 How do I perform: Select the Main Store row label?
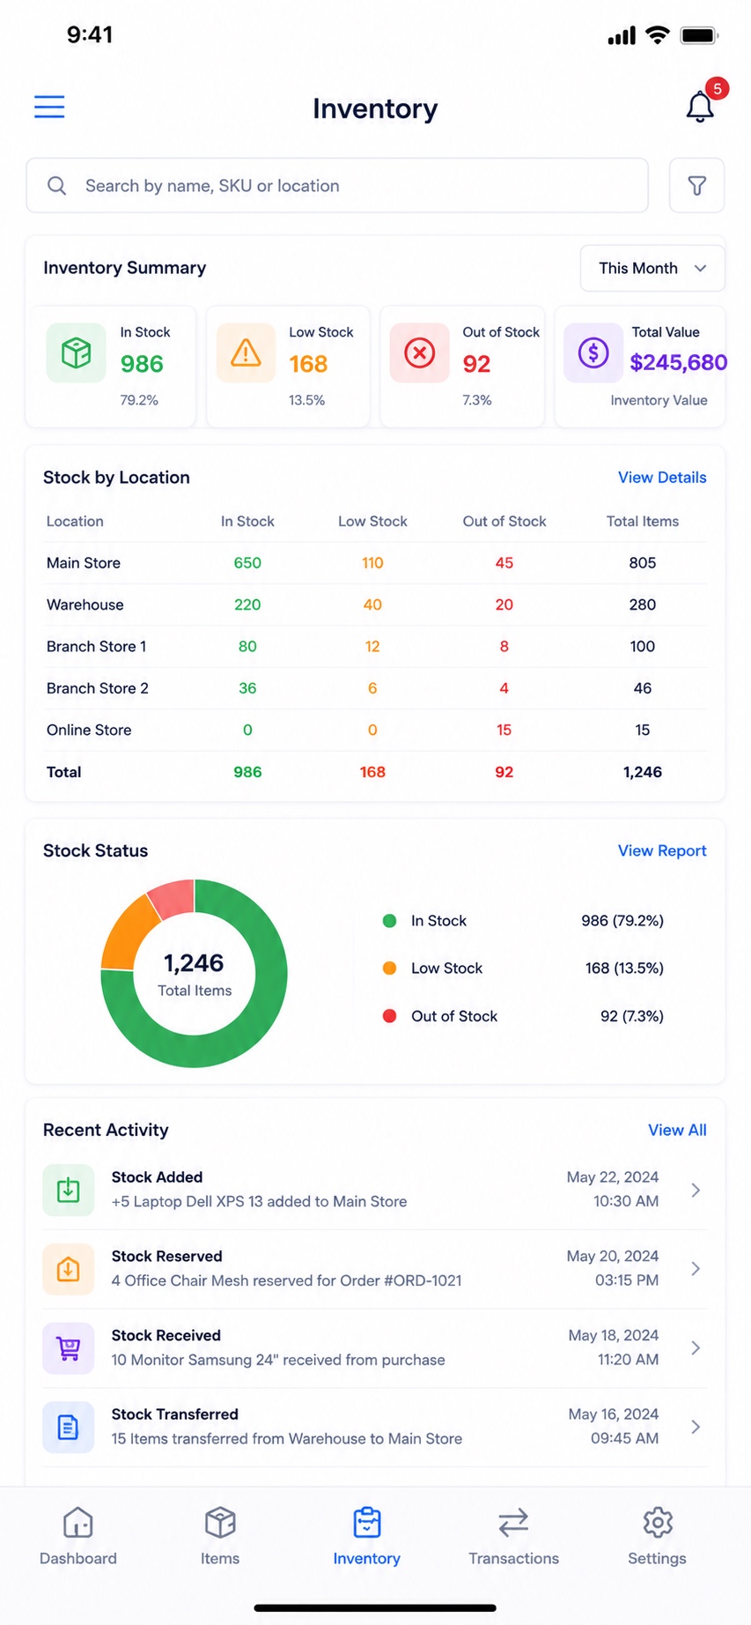(84, 563)
